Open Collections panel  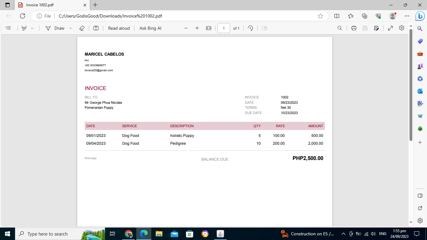[x=364, y=16]
